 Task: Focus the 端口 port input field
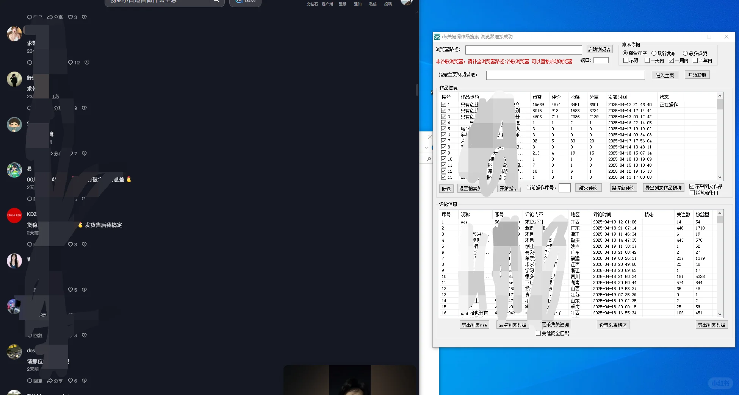coord(601,61)
